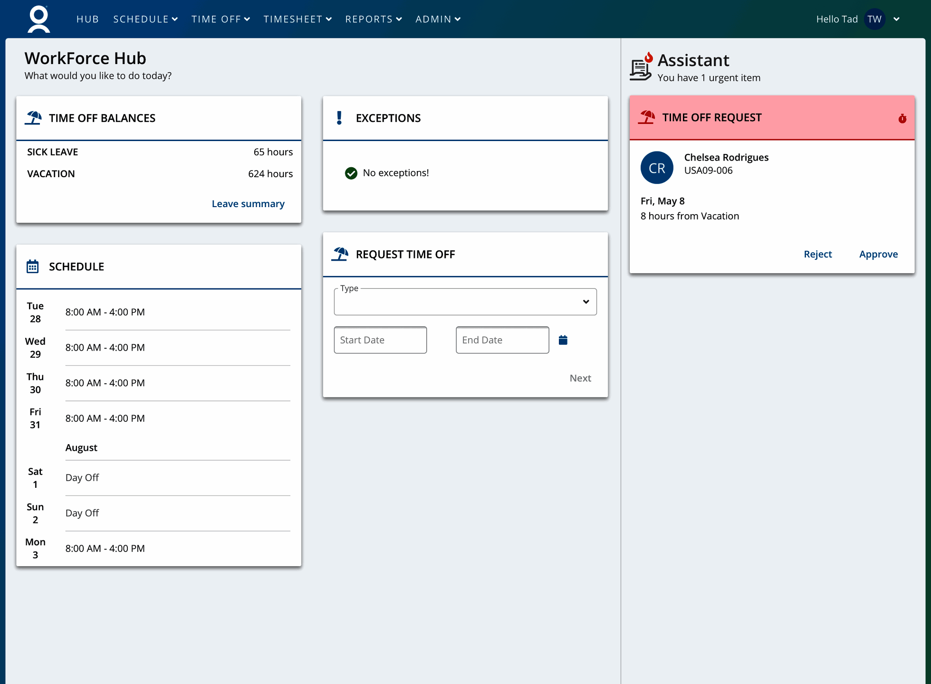Screen dimensions: 931x684
Task: Click the Time Off Balances umbrella icon
Action: [x=33, y=118]
